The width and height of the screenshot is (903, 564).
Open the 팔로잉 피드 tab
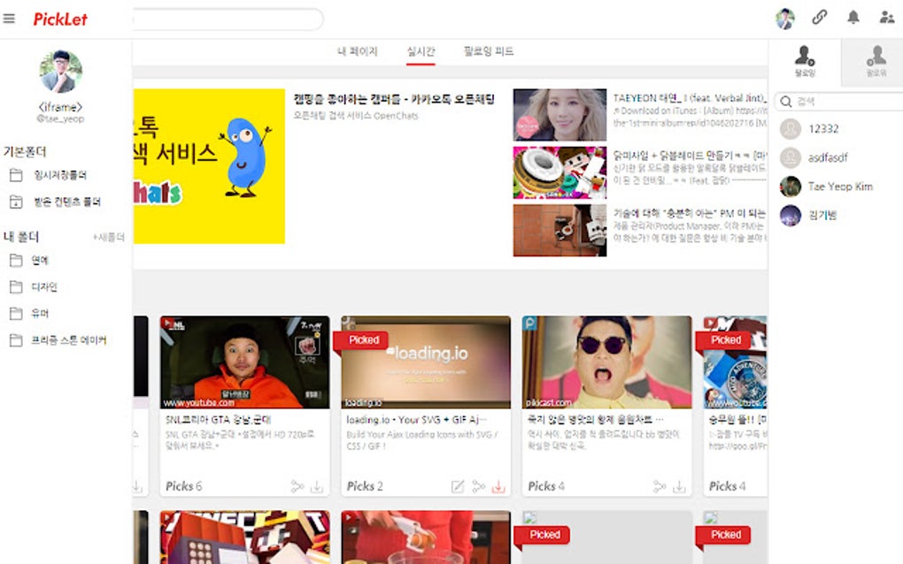coord(489,52)
